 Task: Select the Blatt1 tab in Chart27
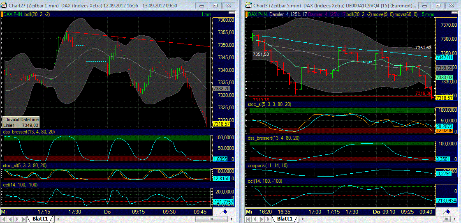pyautogui.click(x=40, y=219)
